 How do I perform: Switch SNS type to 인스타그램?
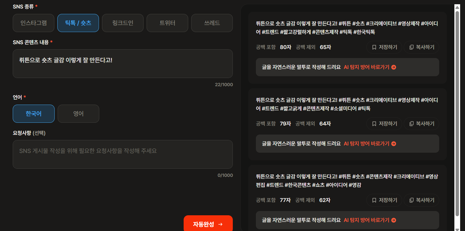click(x=33, y=23)
